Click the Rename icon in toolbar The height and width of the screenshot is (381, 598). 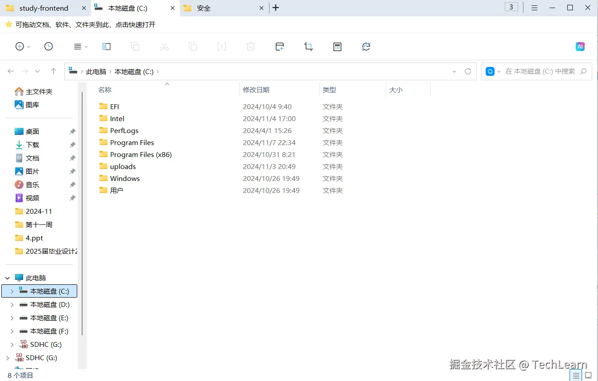(x=222, y=47)
